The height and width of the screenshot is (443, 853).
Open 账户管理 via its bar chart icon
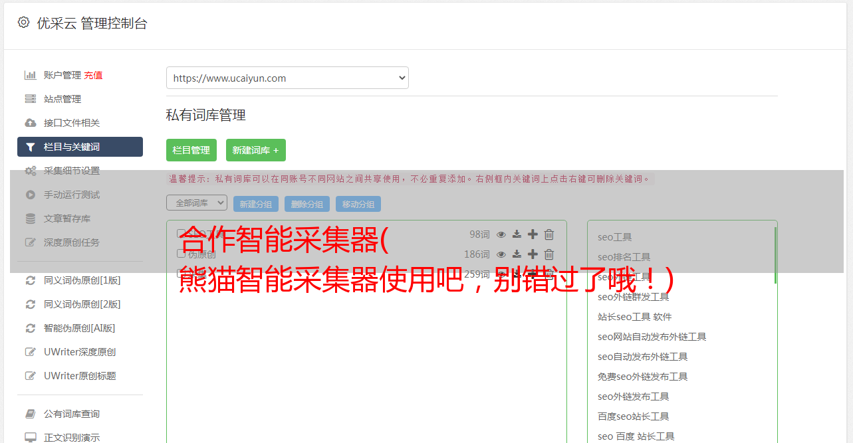[30, 75]
